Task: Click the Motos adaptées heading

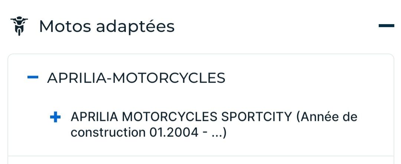Action: pos(107,26)
